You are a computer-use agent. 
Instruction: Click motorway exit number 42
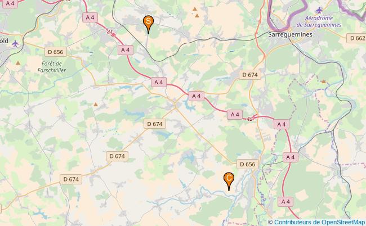pos(250,119)
